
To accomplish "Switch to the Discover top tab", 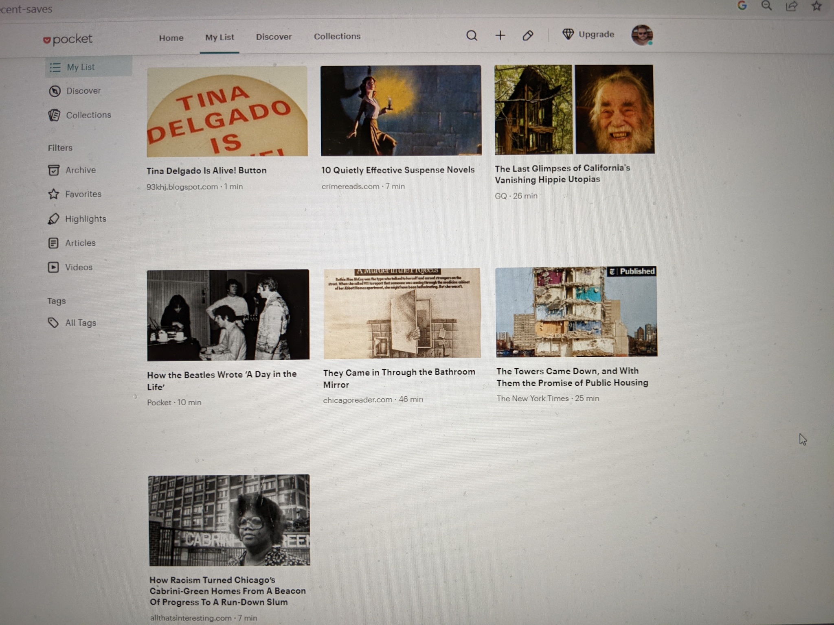I will click(x=274, y=37).
